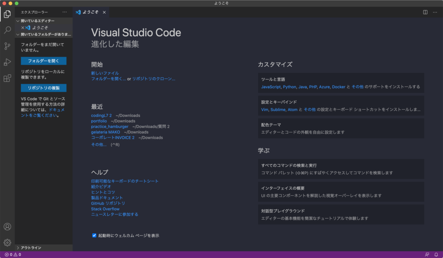Click その他... link under 最近

tap(99, 144)
